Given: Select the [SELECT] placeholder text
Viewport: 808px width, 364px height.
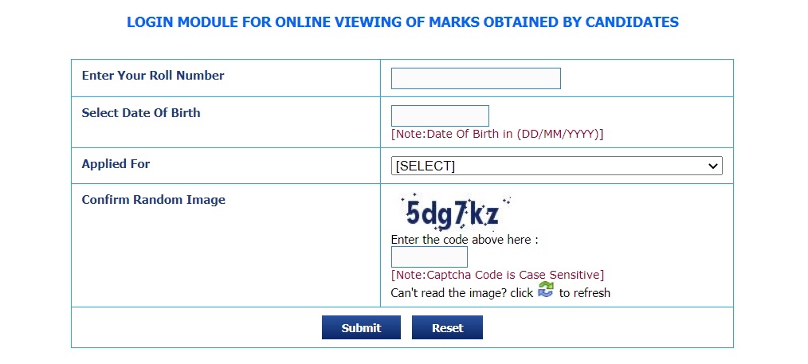Looking at the screenshot, I should click(x=426, y=166).
